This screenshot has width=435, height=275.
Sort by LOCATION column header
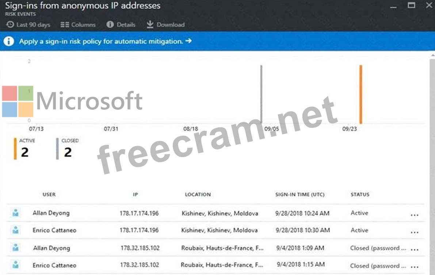pos(198,195)
